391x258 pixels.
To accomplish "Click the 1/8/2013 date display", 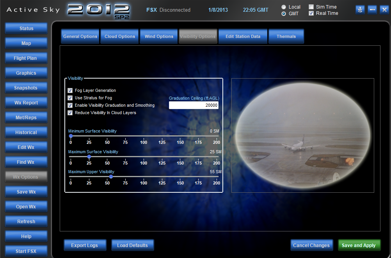I will tap(218, 10).
